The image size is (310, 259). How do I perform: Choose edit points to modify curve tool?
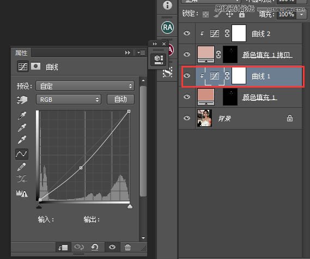pos(22,154)
